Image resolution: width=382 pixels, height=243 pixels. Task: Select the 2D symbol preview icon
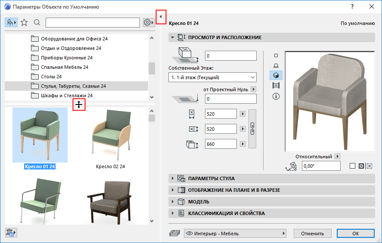[276, 55]
